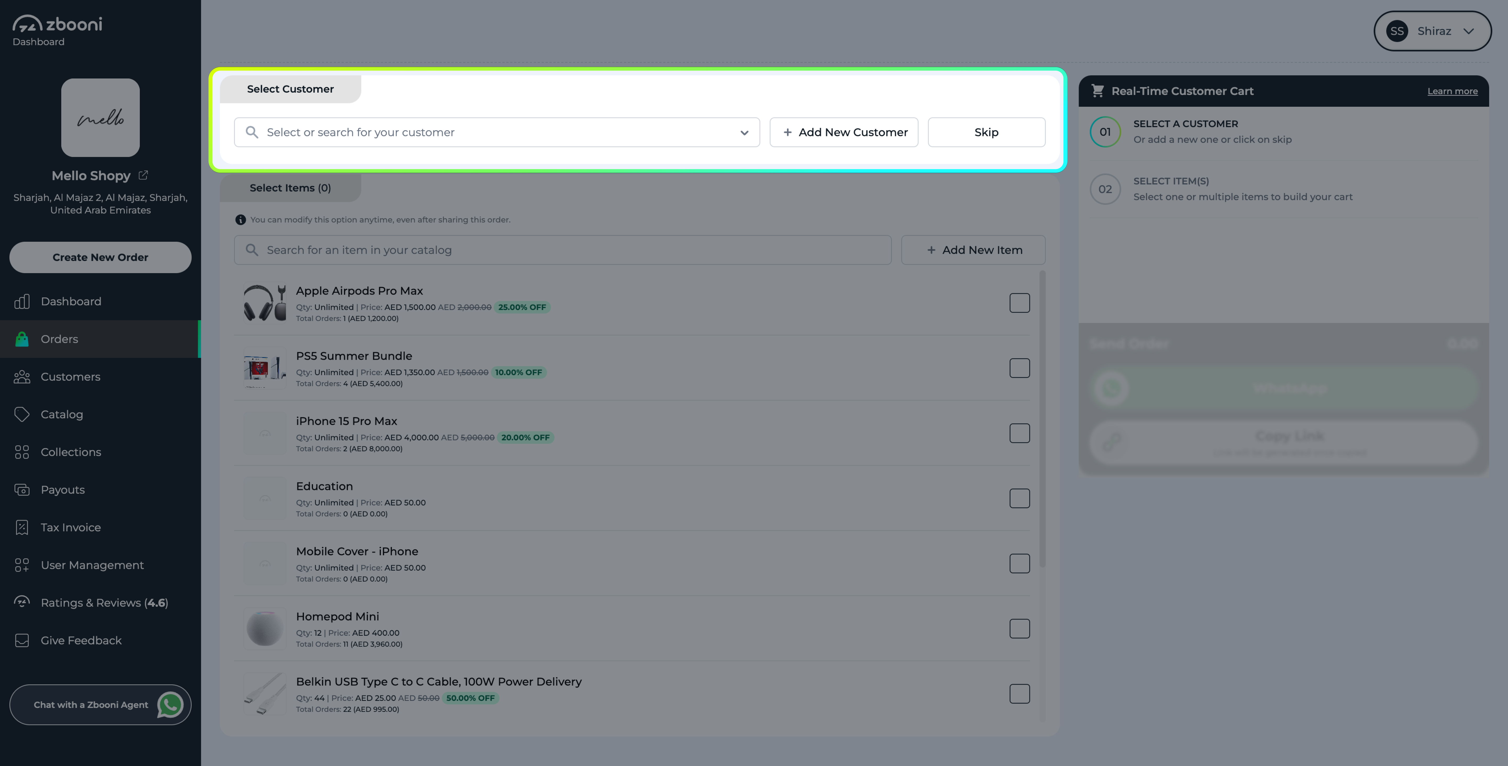Open the Customers menu item
The width and height of the screenshot is (1508, 766).
pyautogui.click(x=70, y=377)
